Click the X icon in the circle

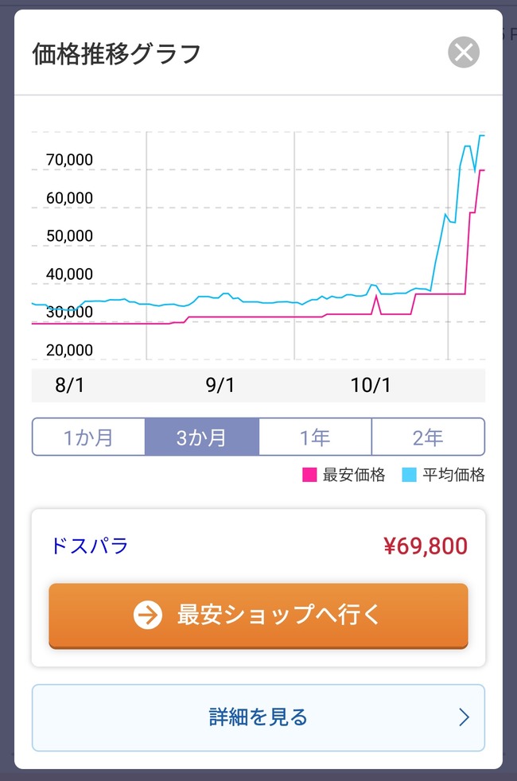463,52
